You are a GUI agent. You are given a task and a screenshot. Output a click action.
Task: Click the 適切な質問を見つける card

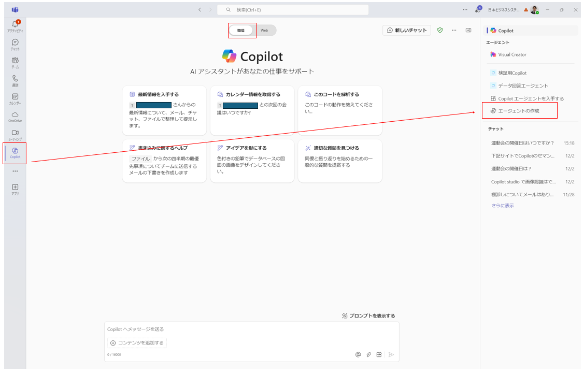(x=340, y=161)
